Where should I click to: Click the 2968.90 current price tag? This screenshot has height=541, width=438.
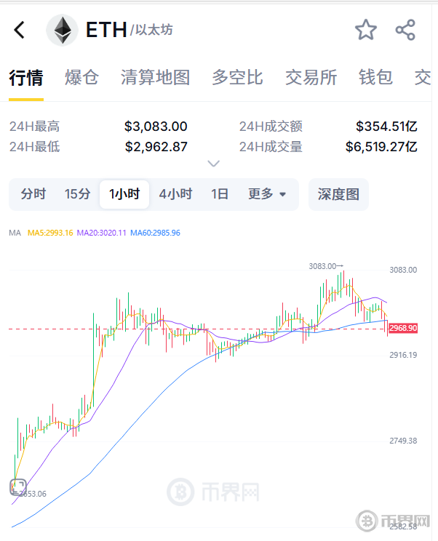point(403,328)
